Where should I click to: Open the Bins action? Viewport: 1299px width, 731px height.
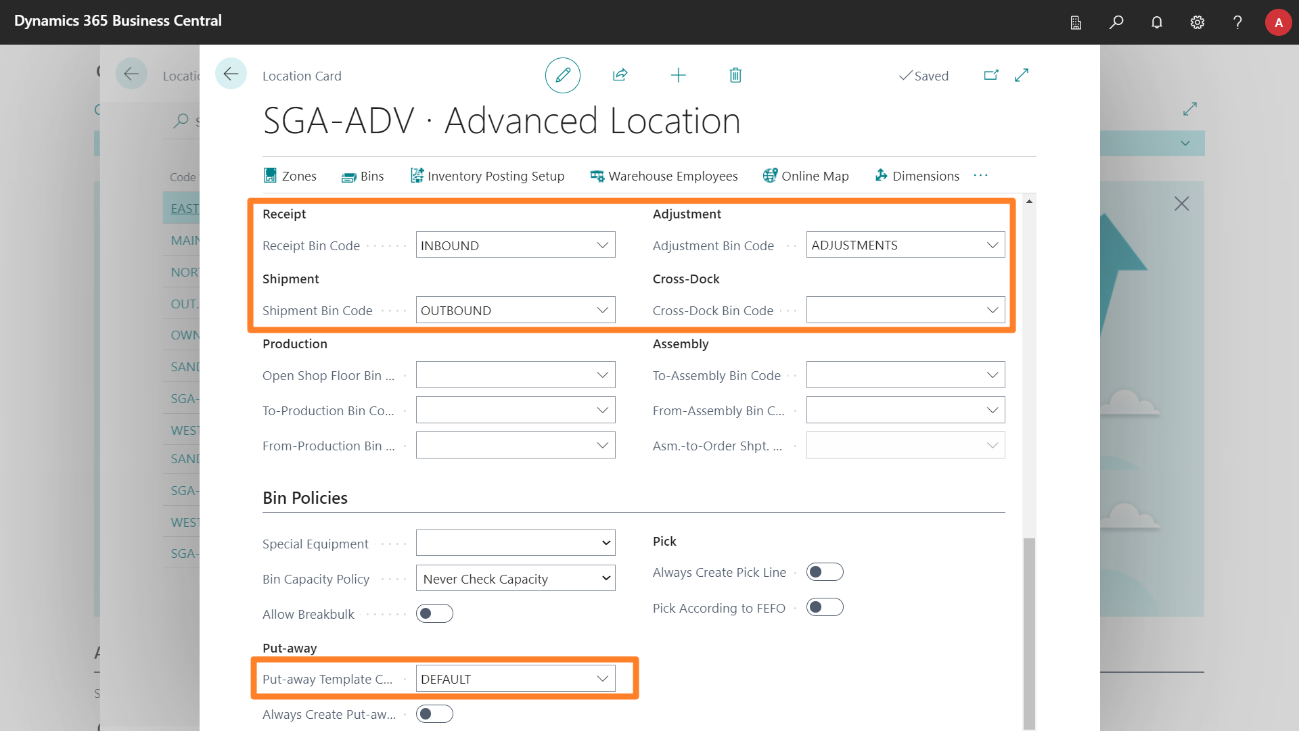pos(363,176)
